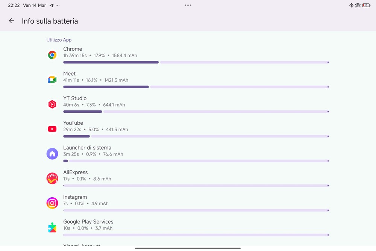Tap the YouTube app icon
This screenshot has height=251, width=376.
[52, 129]
